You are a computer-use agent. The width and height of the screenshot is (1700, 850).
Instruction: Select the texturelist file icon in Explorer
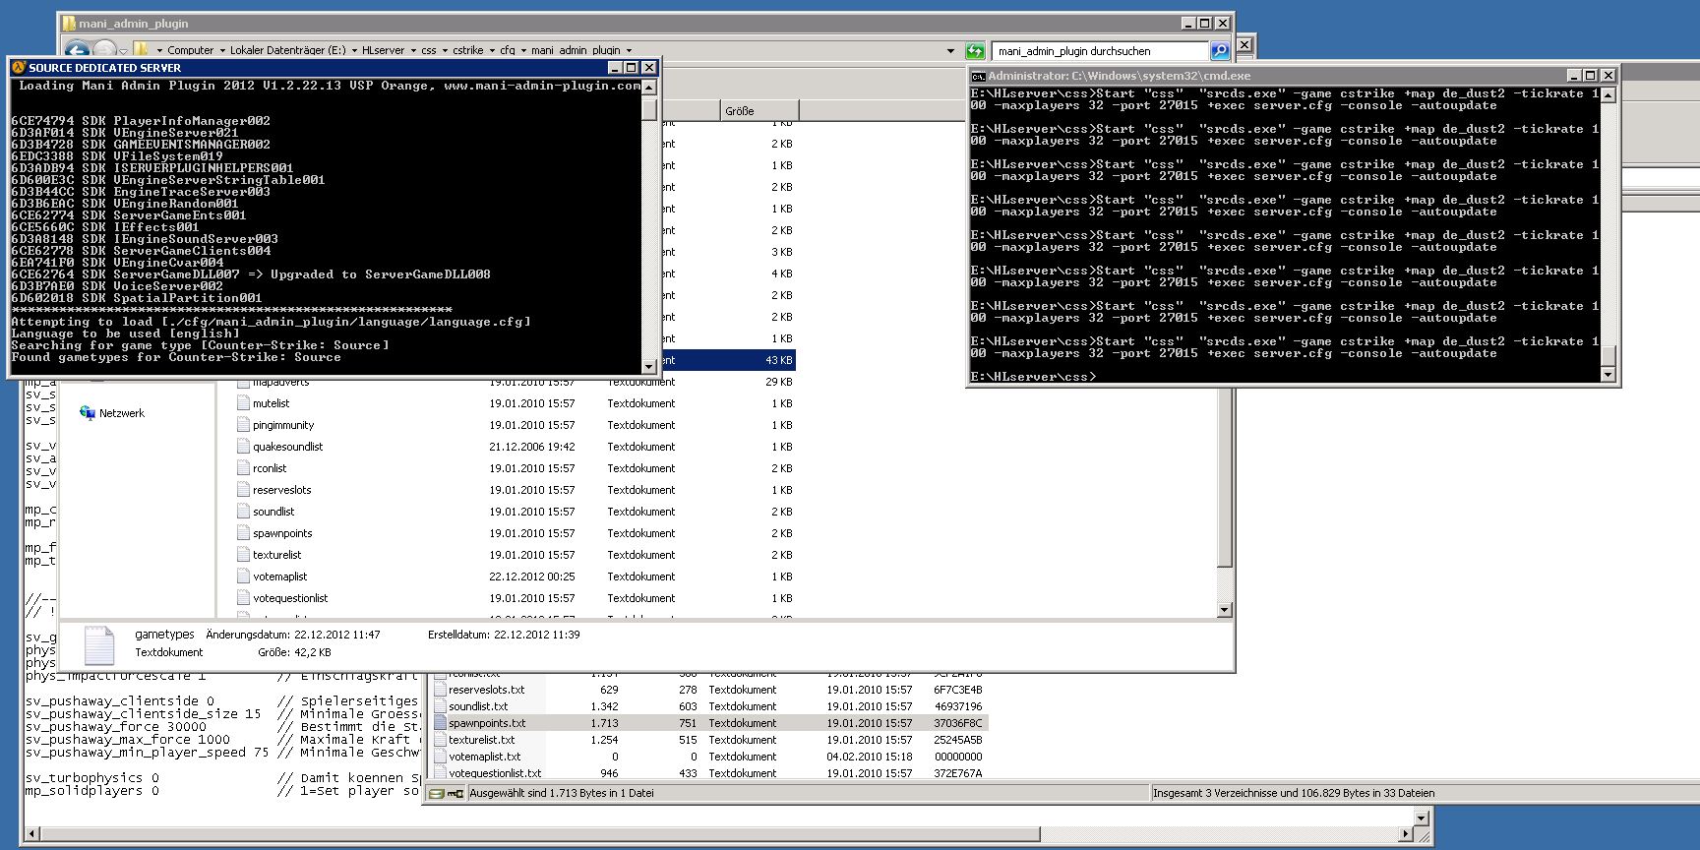[x=243, y=555]
